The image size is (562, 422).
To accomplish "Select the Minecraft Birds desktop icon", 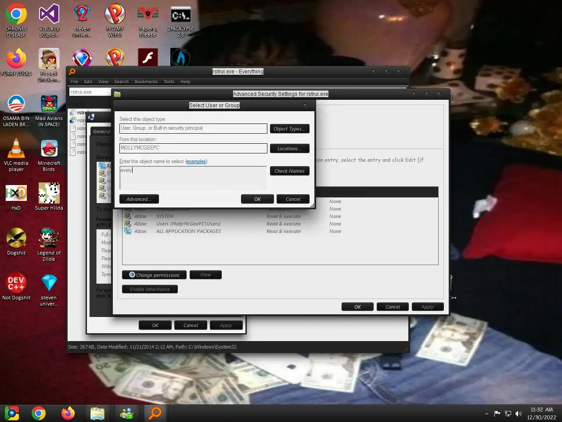I will 49,155.
